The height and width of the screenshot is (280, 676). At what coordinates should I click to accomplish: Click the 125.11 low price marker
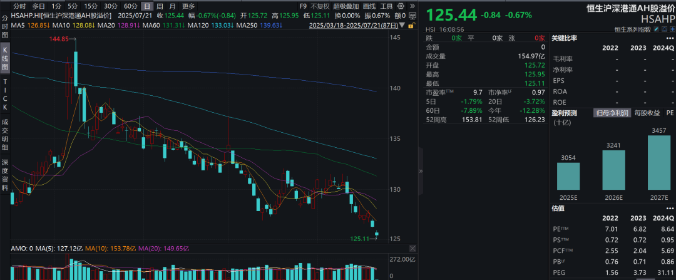[359, 238]
